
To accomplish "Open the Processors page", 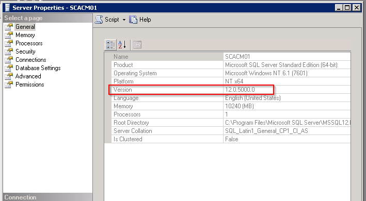I will tap(29, 43).
